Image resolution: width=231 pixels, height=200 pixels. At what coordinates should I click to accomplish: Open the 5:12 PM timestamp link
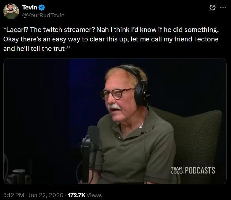tap(13, 195)
